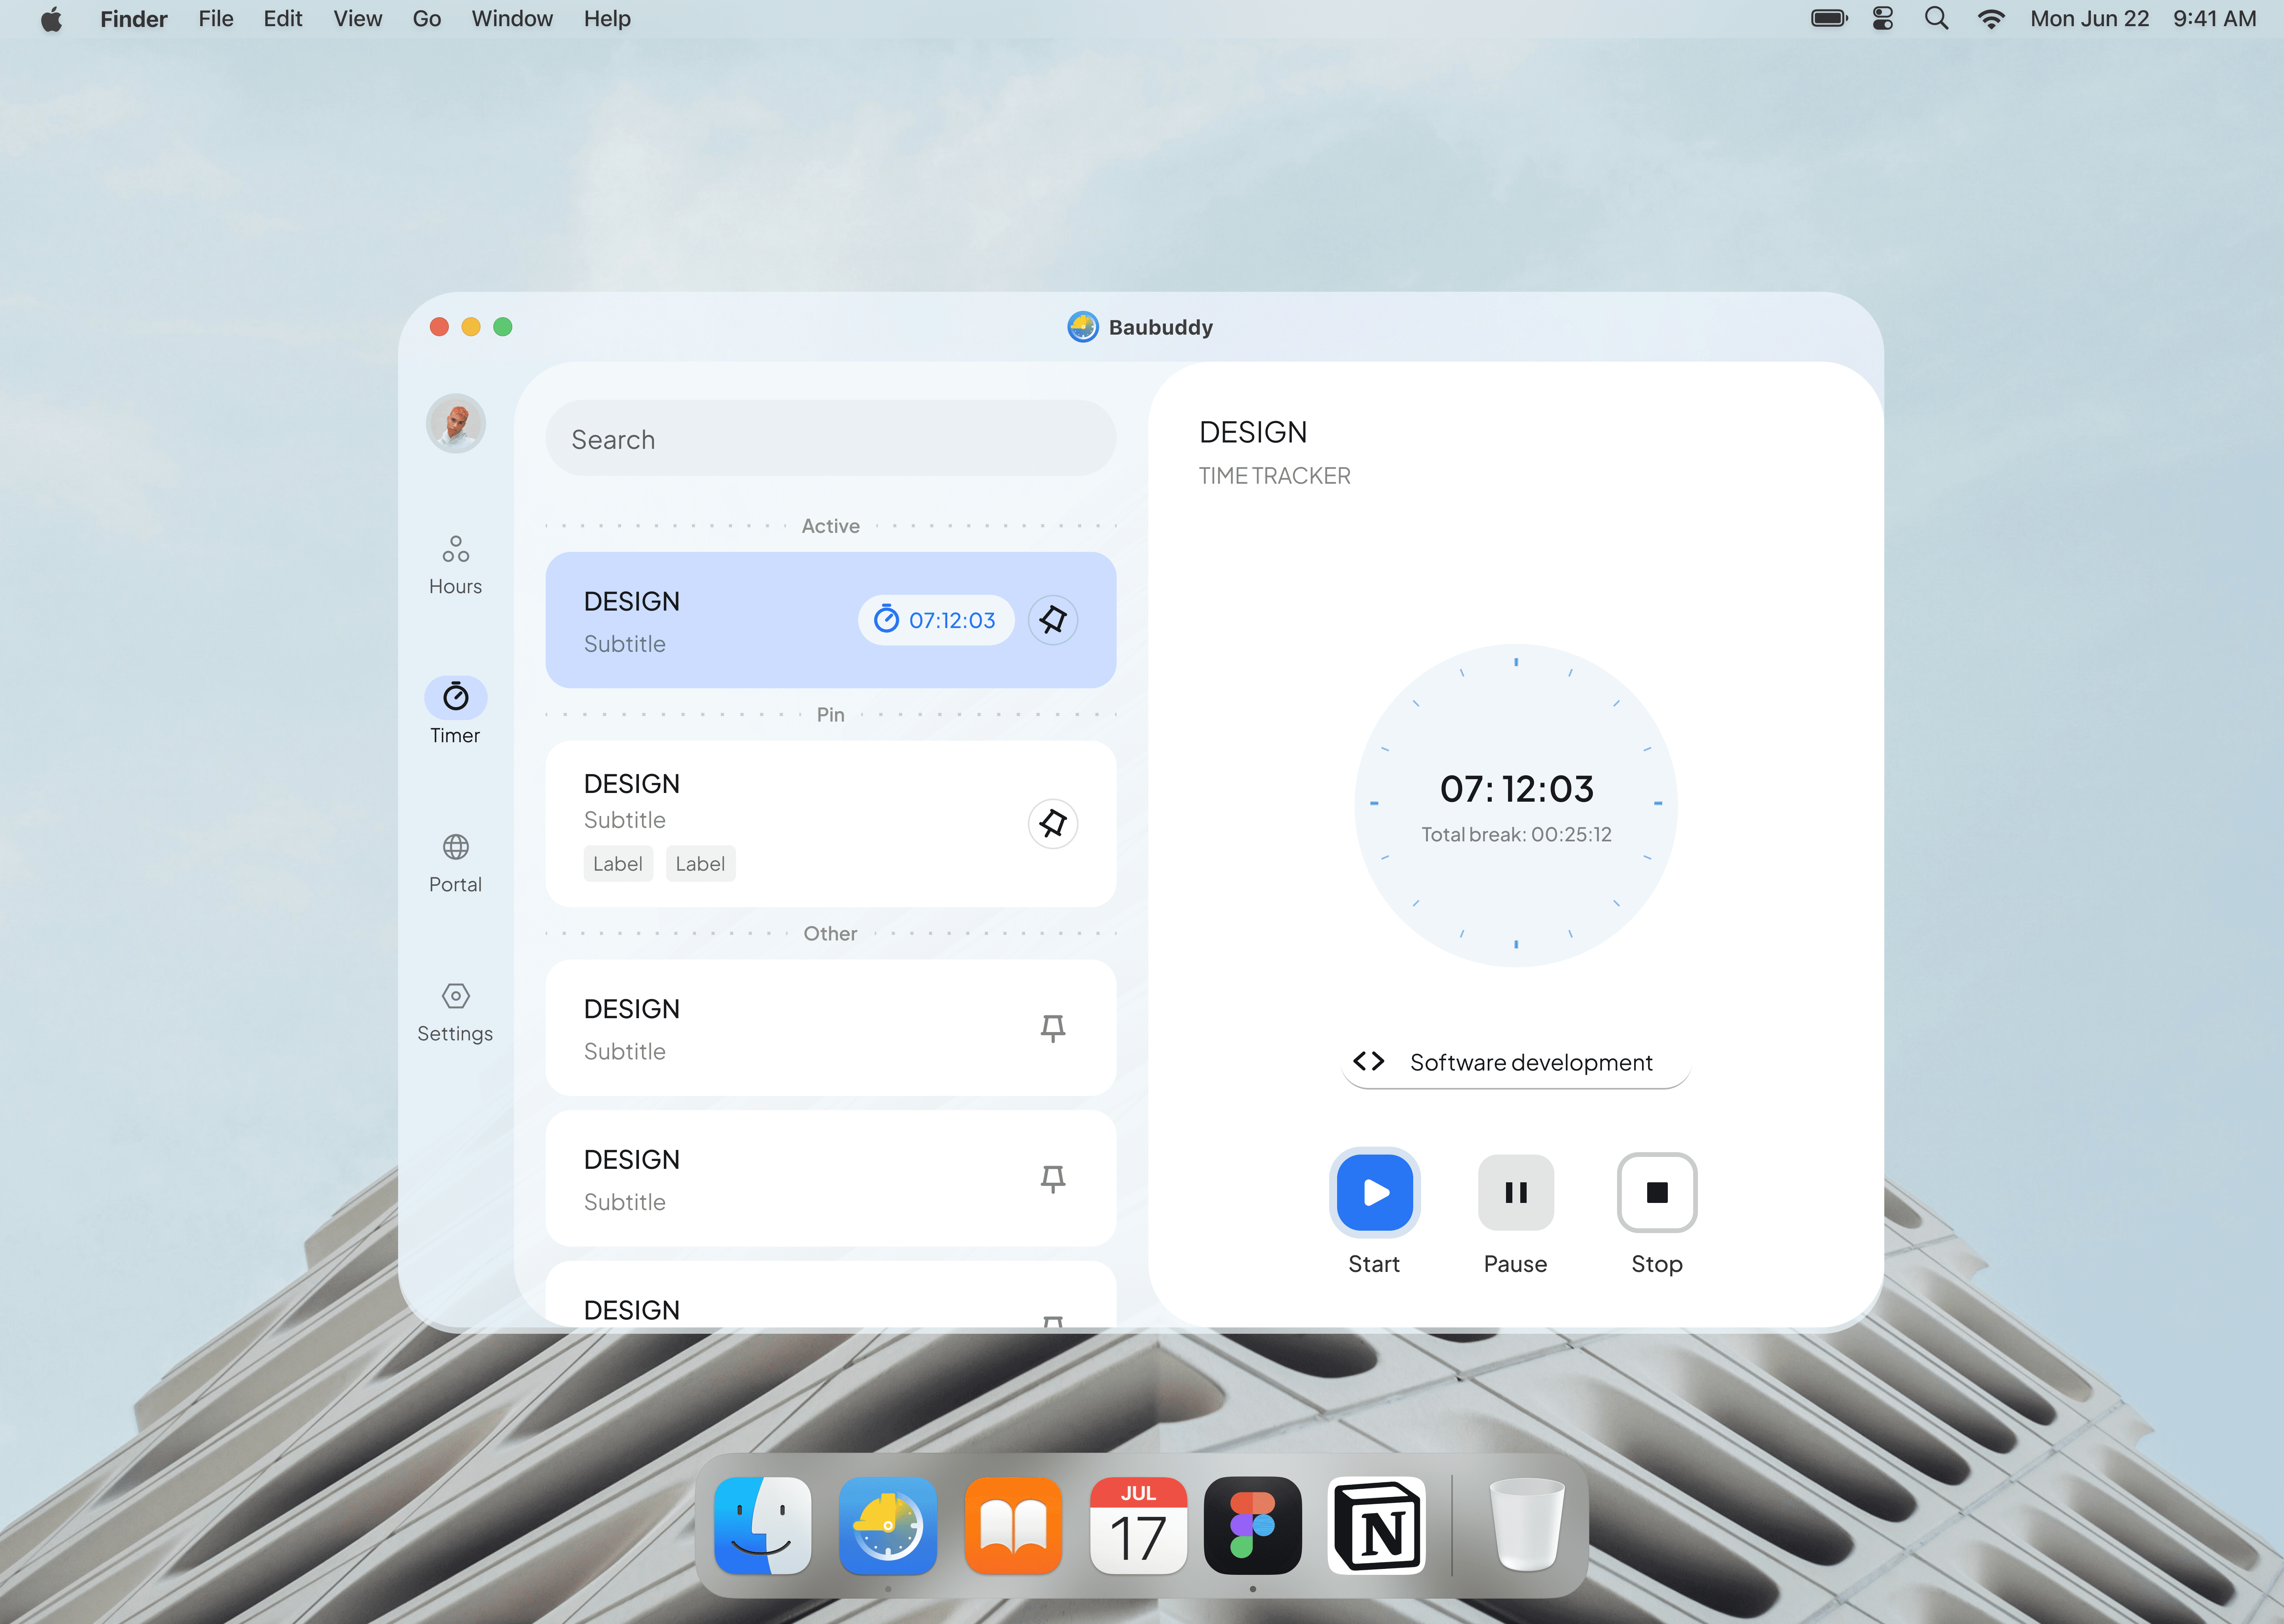Click the TIME TRACKER subtitle

[x=1275, y=476]
